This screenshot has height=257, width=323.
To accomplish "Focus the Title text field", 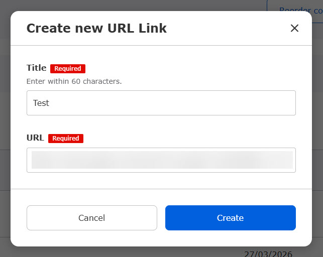I will coord(161,103).
